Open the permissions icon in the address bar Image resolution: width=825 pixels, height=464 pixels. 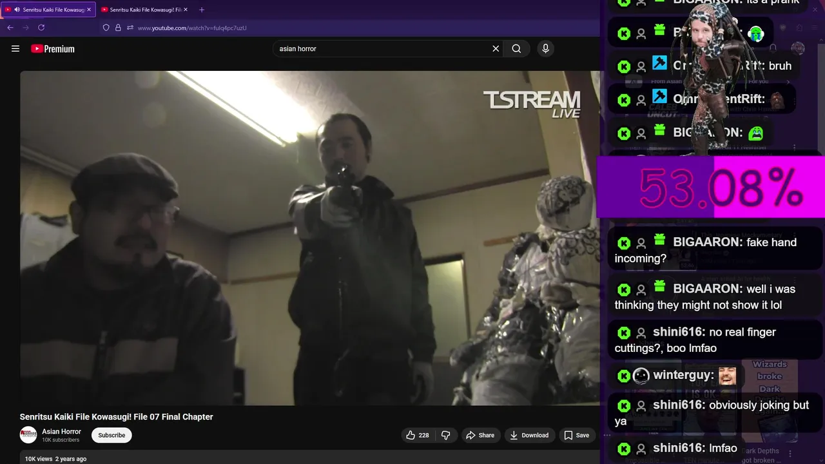pyautogui.click(x=130, y=28)
